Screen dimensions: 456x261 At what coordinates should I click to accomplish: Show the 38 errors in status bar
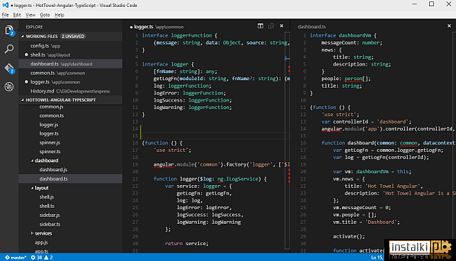[37, 258]
